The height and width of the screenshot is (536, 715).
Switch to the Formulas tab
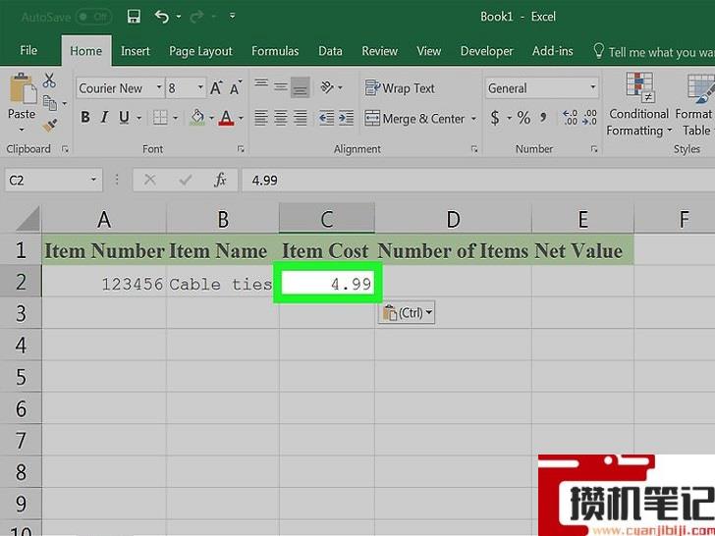(275, 51)
